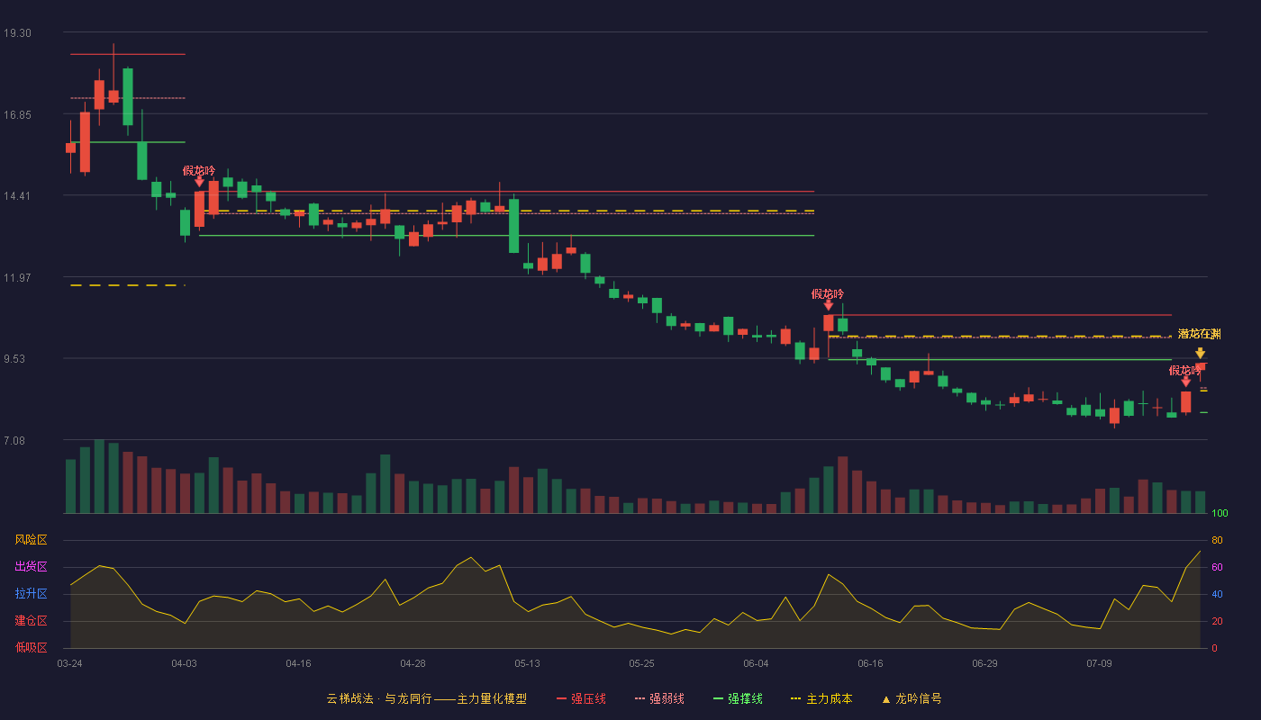This screenshot has height=720, width=1261.
Task: Click the 07-09 date axis label
Action: (1099, 663)
